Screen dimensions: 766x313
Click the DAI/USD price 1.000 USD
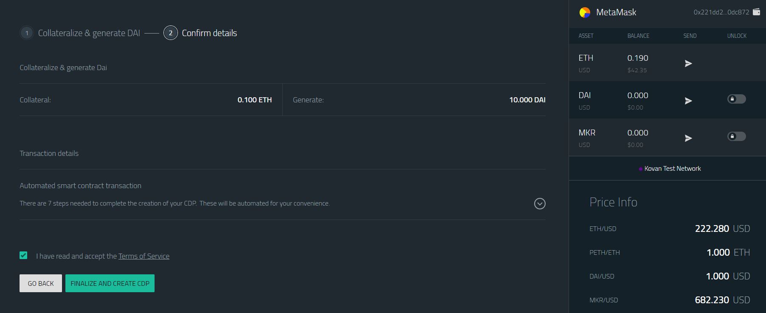(x=728, y=276)
